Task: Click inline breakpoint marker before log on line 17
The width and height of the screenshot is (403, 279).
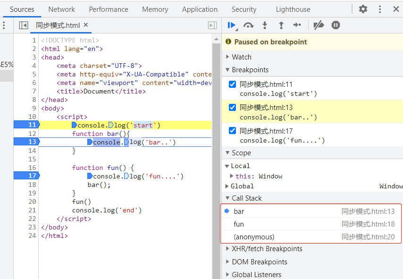Action: 126,176
